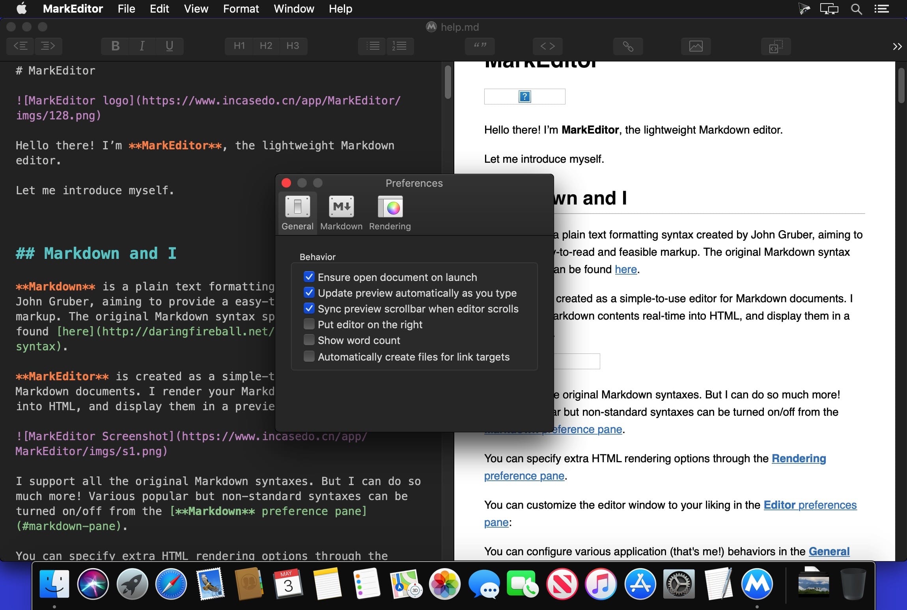The image size is (907, 610).
Task: Expand toolbar overflow chevrons
Action: 897,46
